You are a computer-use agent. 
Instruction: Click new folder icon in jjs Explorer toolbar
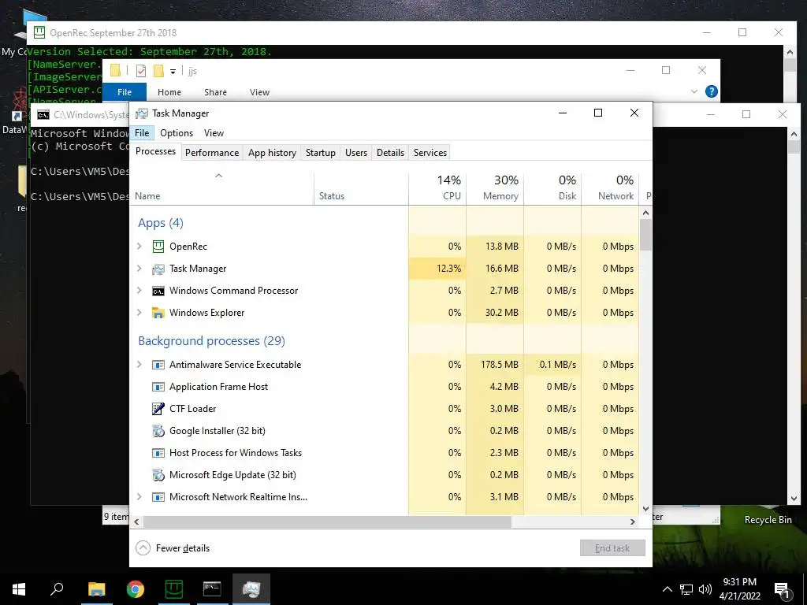(158, 71)
